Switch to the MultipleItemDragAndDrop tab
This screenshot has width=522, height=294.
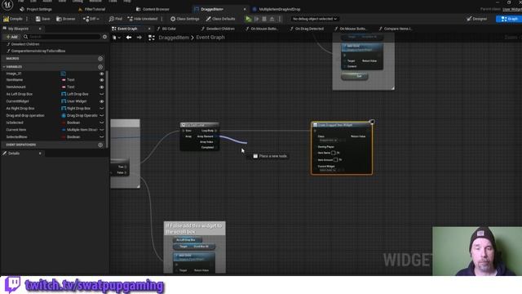coord(276,9)
